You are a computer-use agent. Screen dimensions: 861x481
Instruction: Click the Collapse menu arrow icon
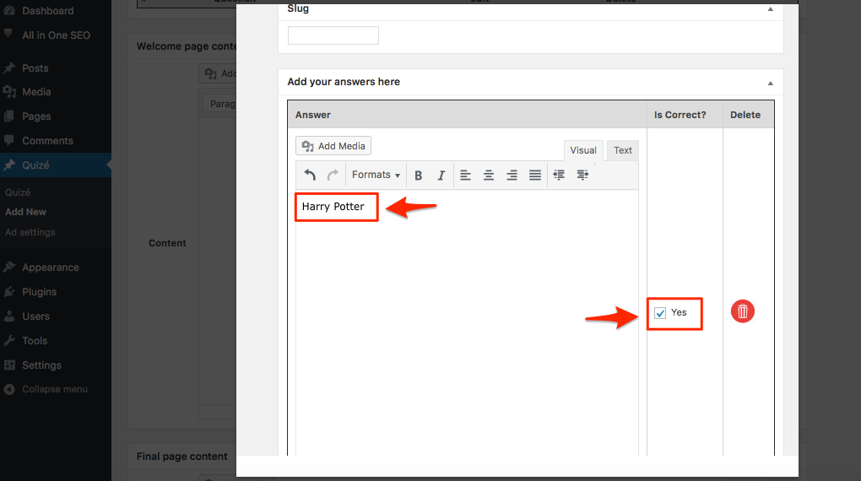click(x=8, y=389)
